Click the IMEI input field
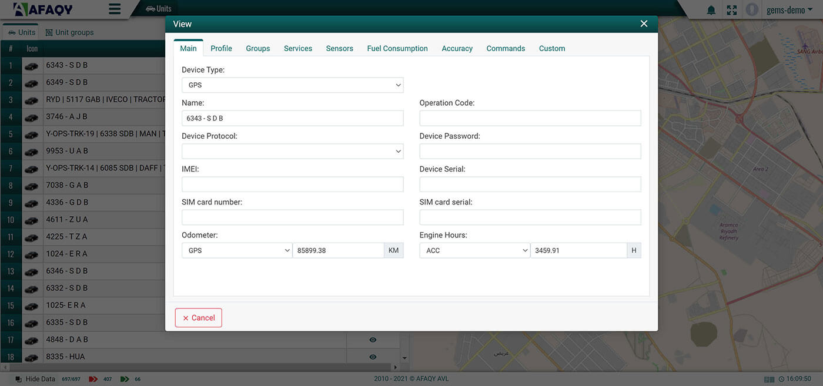 (293, 184)
